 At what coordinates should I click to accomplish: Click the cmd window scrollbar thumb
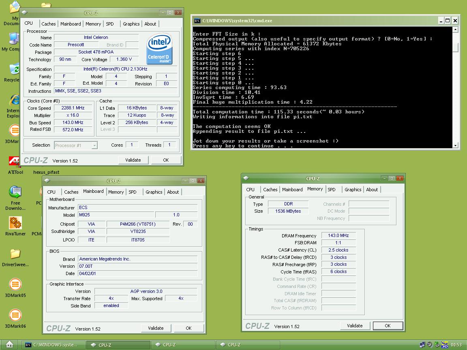(x=455, y=48)
